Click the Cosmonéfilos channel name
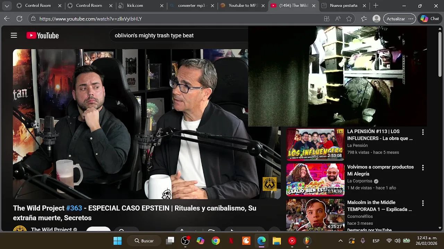444x249 pixels. tap(360, 216)
